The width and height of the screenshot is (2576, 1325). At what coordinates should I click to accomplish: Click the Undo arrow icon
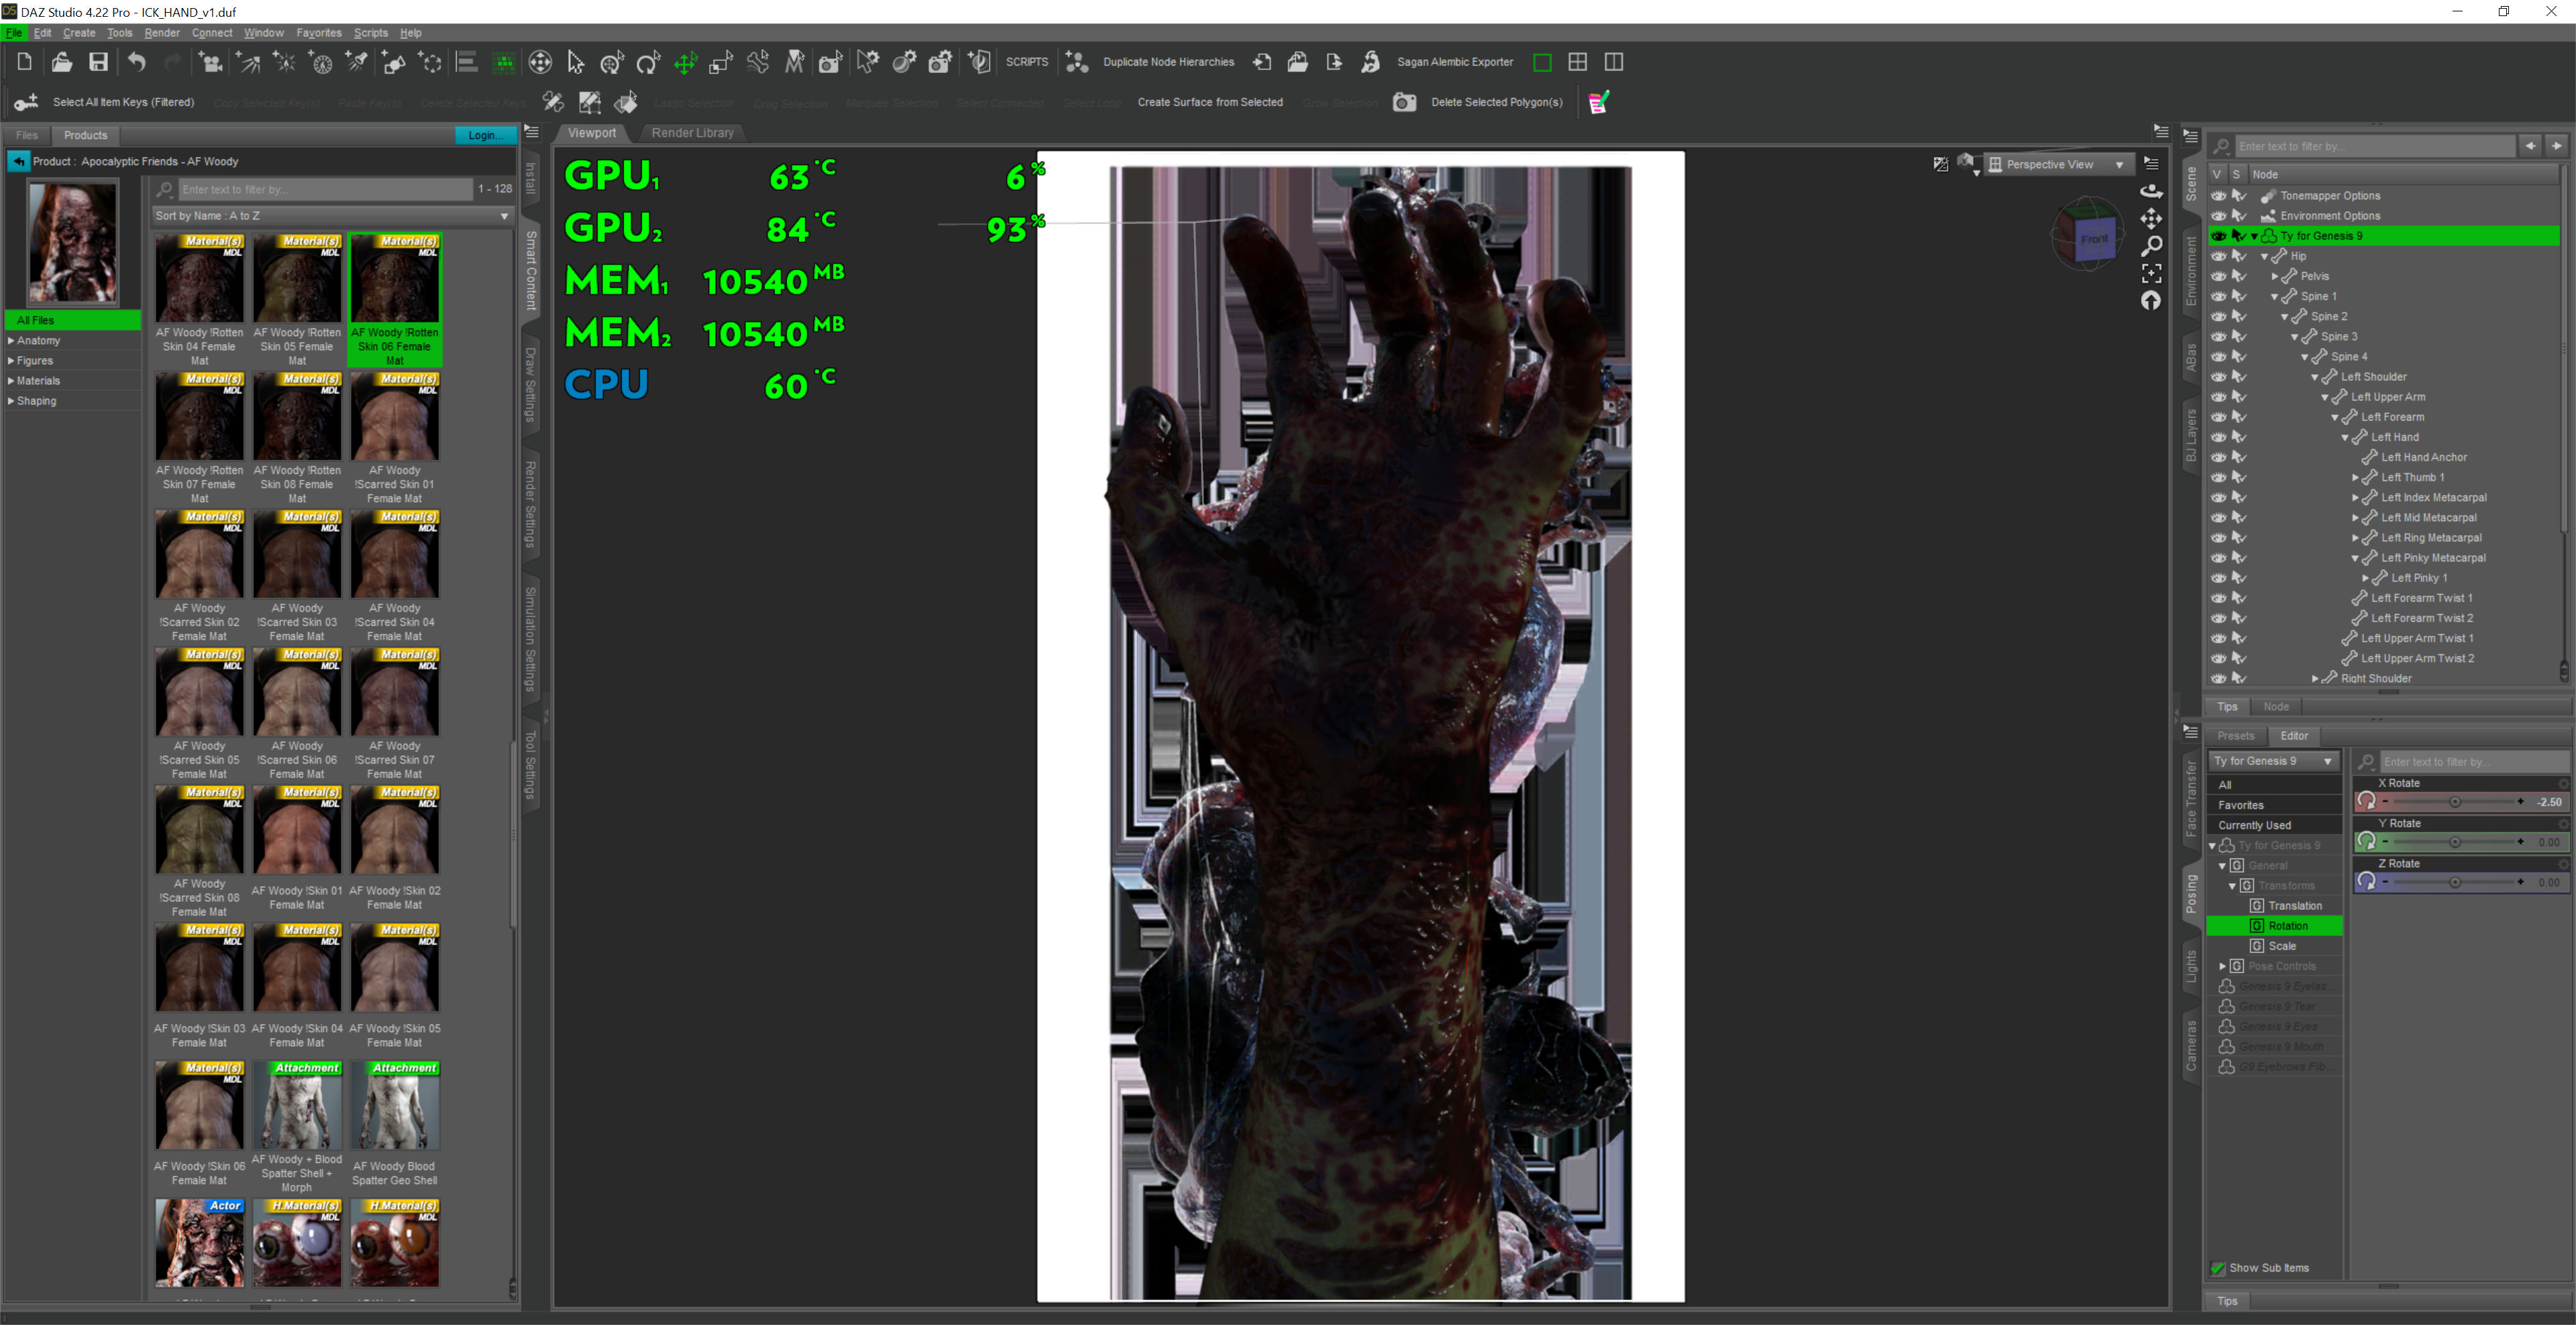tap(137, 62)
